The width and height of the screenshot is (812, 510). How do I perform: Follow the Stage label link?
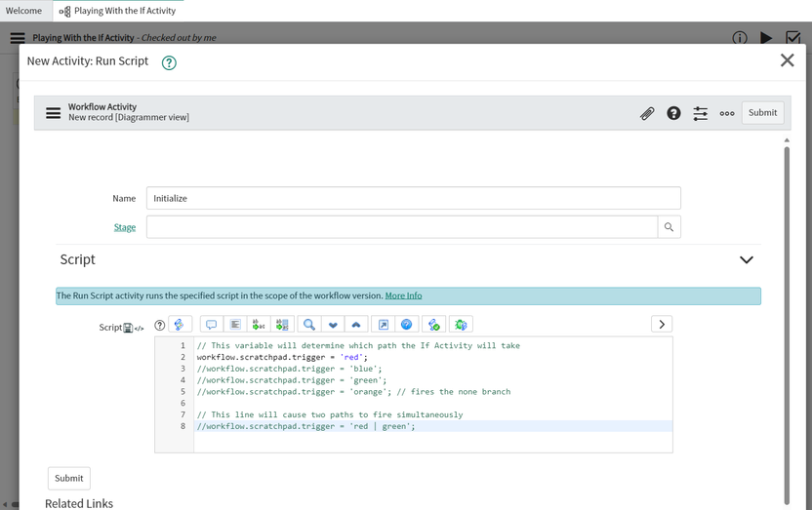click(x=125, y=227)
